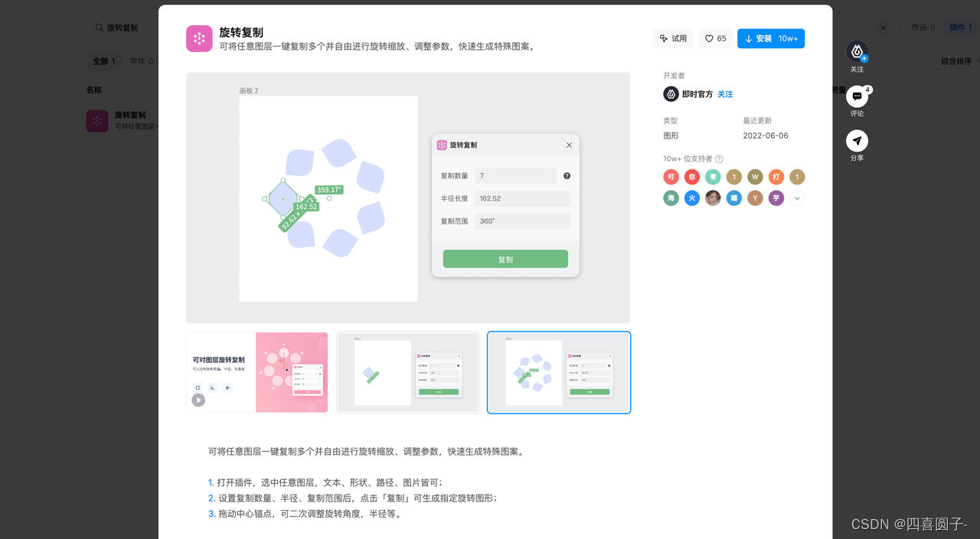980x539 pixels.
Task: Select the first pink preview thumbnail
Action: 257,372
